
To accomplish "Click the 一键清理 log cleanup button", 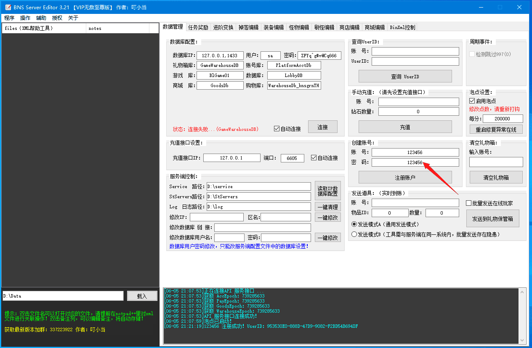I will (x=327, y=207).
